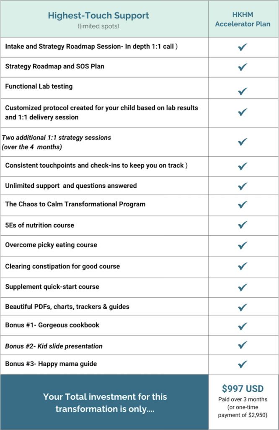Click the Consistent touchpoints and check-ins checkmark
This screenshot has height=430, width=279.
[243, 166]
